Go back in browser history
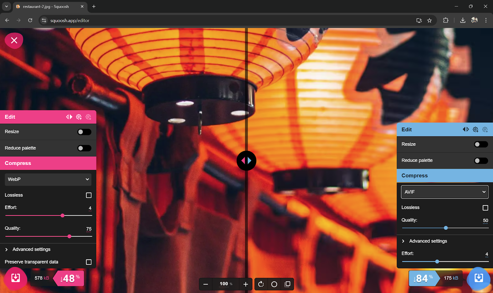Viewport: 493px width, 293px height. [7, 20]
